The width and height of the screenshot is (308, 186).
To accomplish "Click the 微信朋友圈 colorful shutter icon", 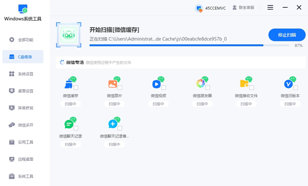I will pos(201,83).
